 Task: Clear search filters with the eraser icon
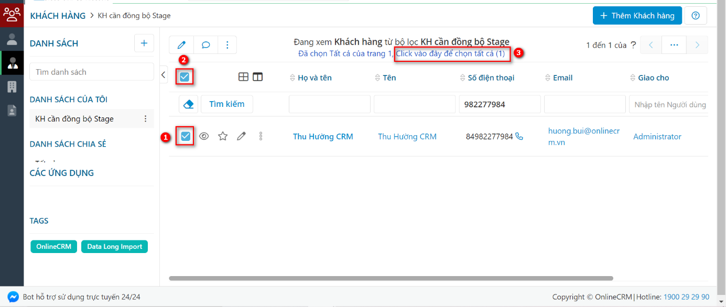pos(188,104)
